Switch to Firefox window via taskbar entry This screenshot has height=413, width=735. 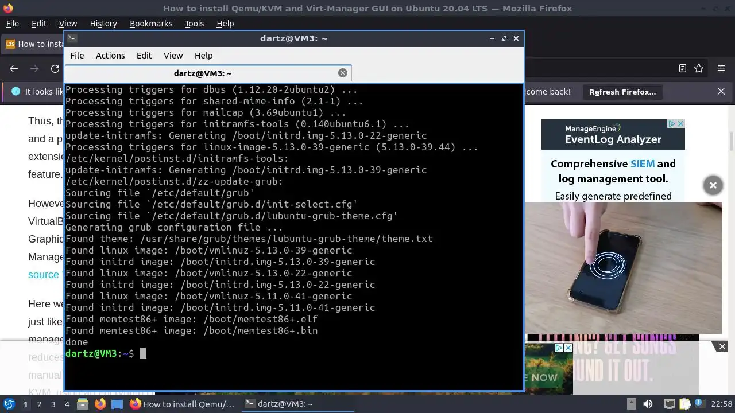(182, 404)
